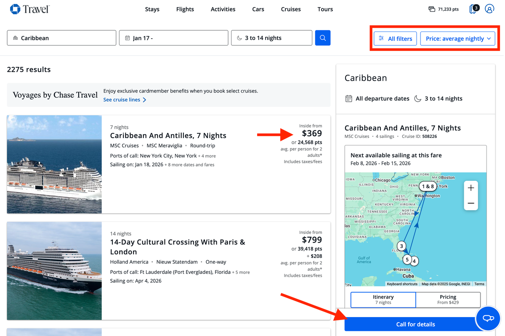Viewport: 505px width, 336px height.
Task: Expand '+ 8 more dates and fares'
Action: tap(189, 165)
